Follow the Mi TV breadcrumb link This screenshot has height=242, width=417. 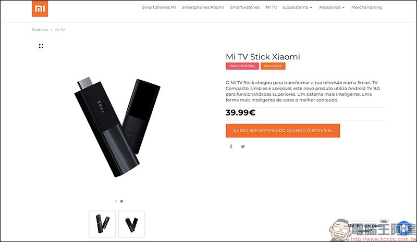click(60, 30)
